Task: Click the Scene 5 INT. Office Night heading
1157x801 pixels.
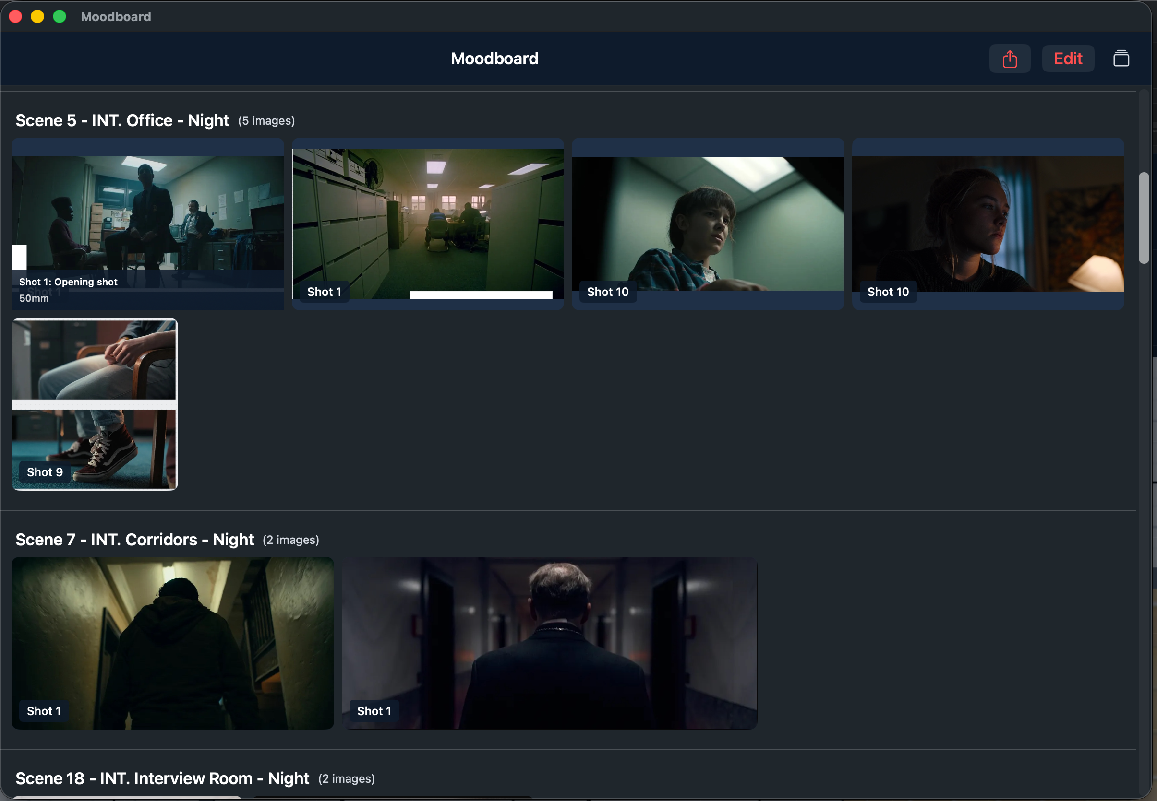Action: (x=122, y=120)
